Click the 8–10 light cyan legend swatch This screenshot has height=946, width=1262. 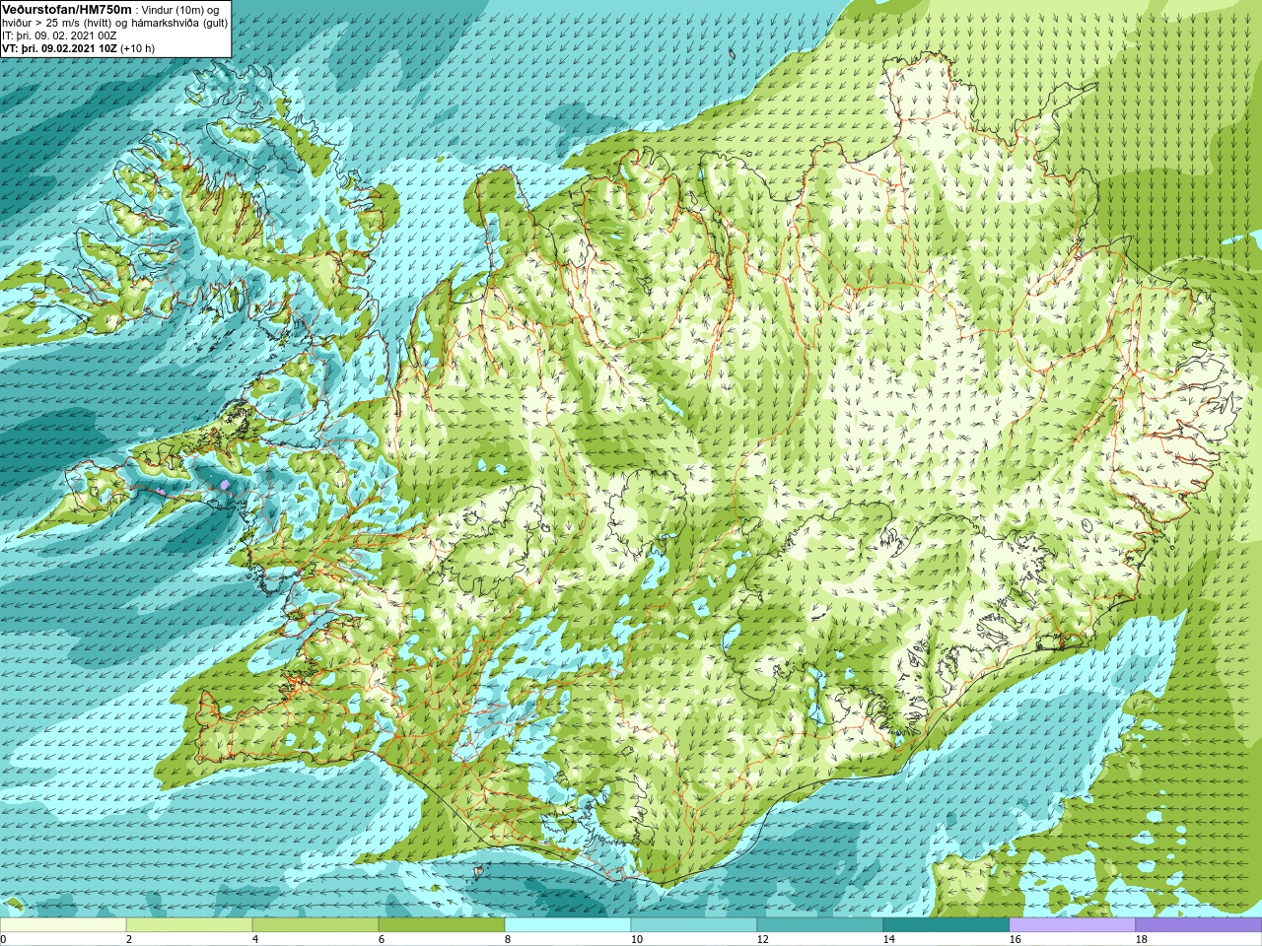click(568, 925)
